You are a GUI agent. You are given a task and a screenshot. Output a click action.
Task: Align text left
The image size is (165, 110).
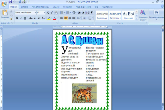pyautogui.click(x=62, y=18)
